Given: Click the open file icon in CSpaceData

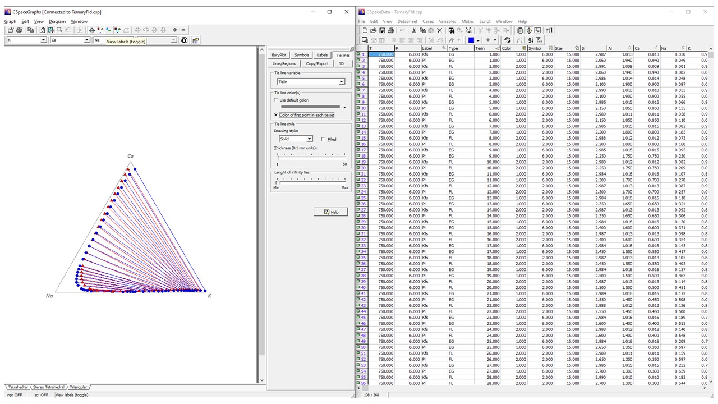Looking at the screenshot, I should click(374, 30).
